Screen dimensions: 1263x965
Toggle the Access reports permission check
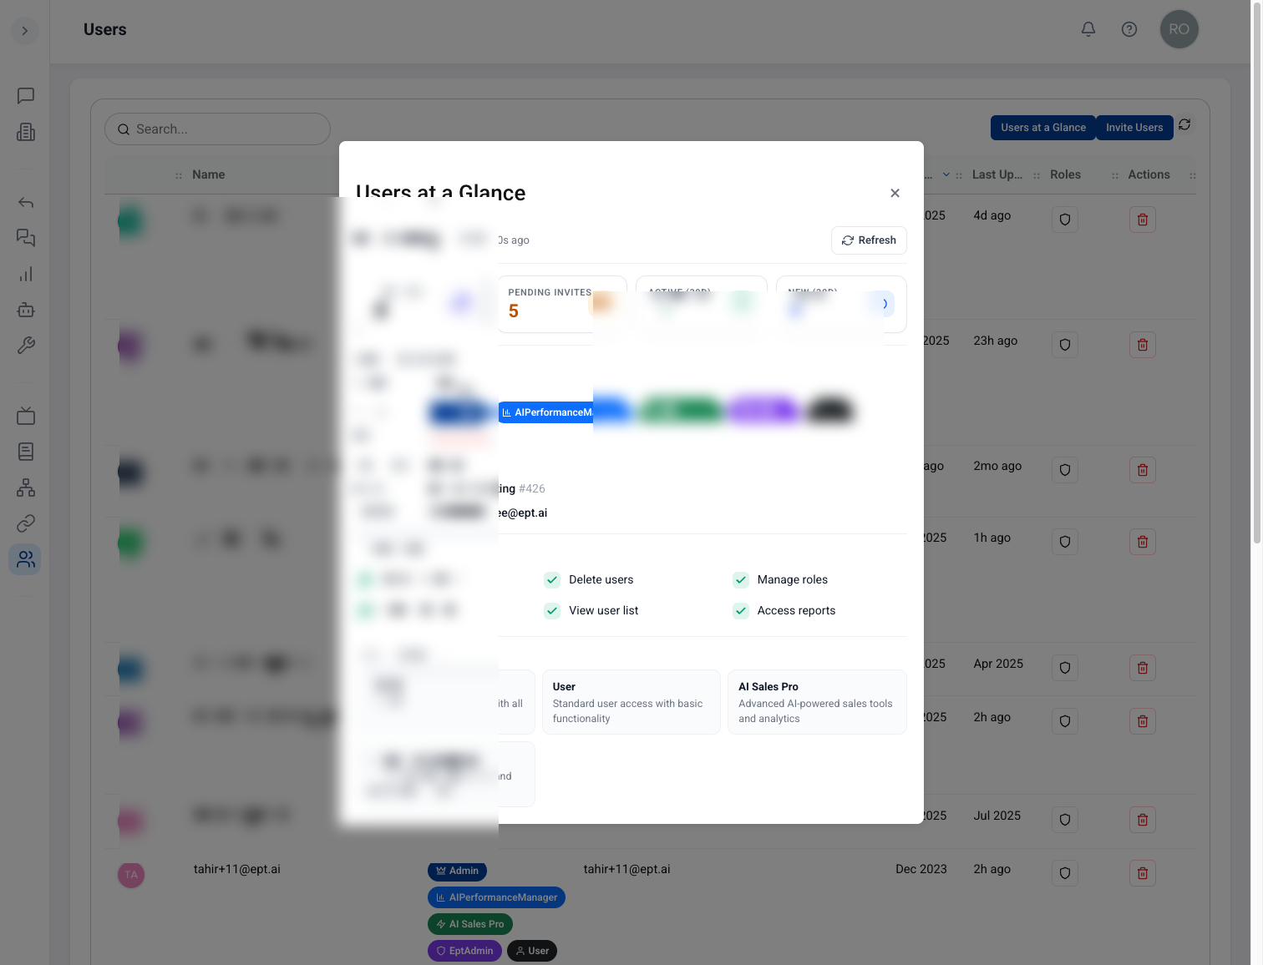pyautogui.click(x=741, y=611)
